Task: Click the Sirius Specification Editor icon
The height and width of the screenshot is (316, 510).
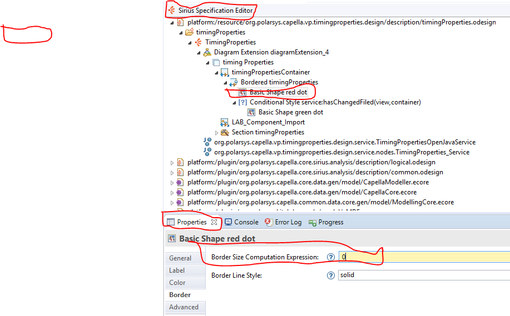Action: pyautogui.click(x=172, y=11)
